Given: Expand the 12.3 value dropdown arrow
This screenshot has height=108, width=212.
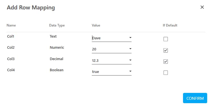Looking at the screenshot, I should point(130,60).
